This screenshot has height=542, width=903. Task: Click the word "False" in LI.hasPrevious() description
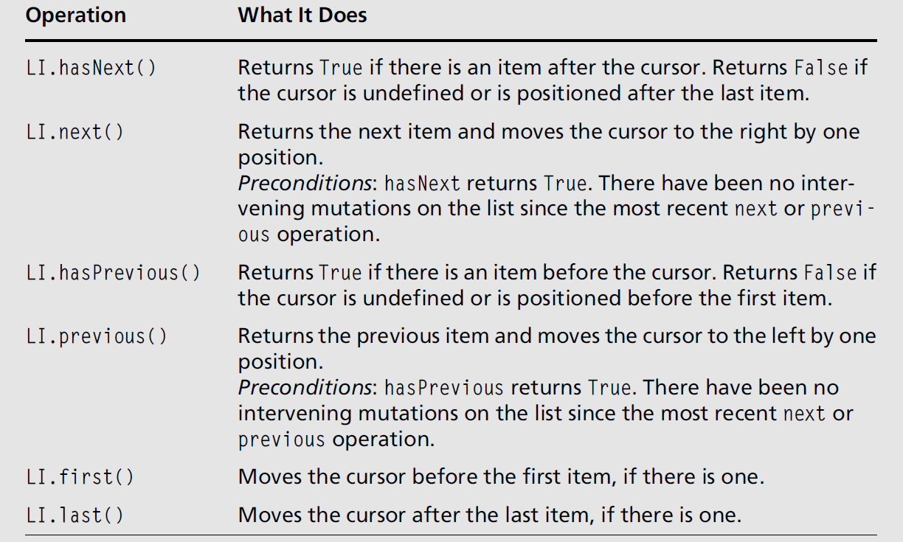click(828, 273)
